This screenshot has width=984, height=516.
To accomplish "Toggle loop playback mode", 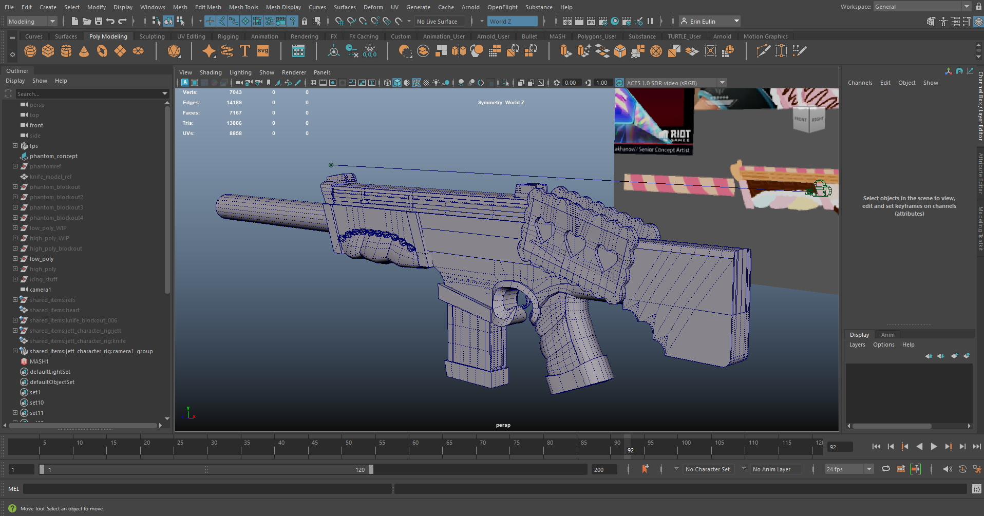I will click(x=886, y=469).
